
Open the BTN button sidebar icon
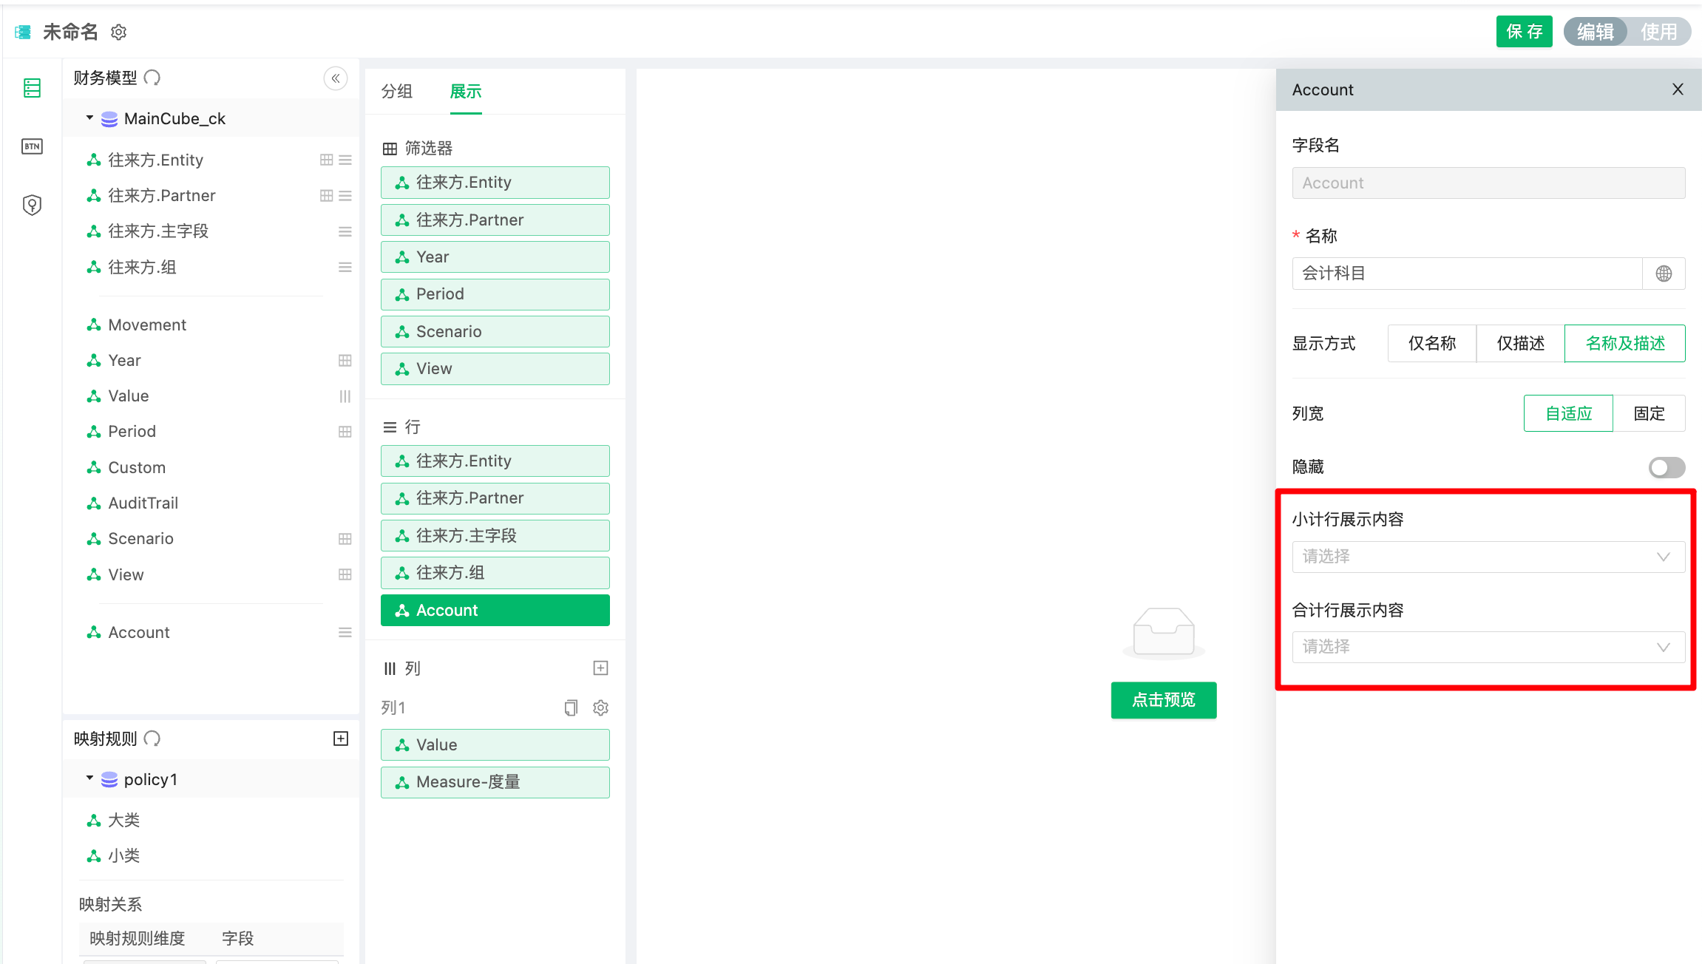(32, 146)
